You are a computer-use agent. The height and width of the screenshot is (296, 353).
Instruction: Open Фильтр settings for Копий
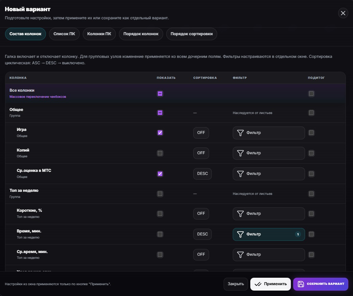[269, 153]
